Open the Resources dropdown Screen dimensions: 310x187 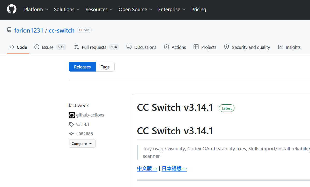coord(99,10)
